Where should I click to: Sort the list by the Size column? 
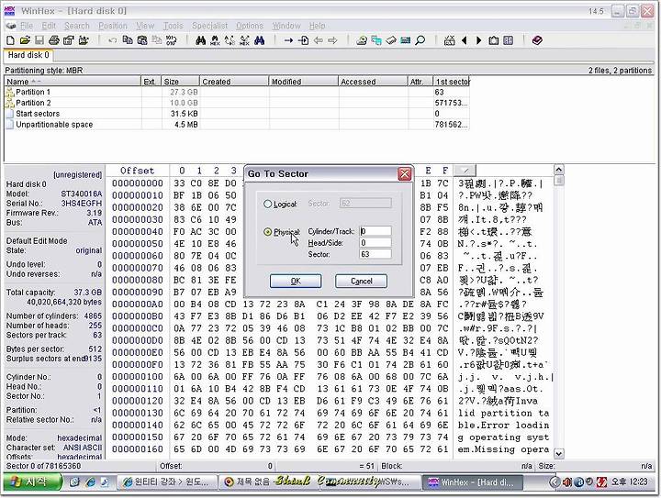(181, 82)
